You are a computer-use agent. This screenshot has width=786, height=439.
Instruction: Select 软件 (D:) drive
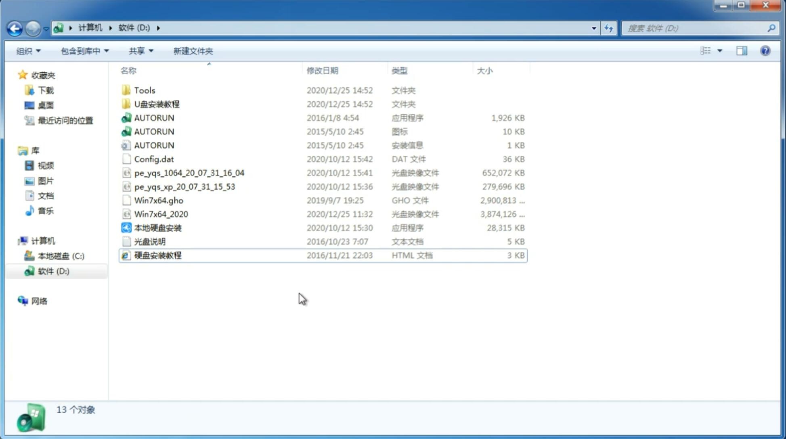coord(53,271)
